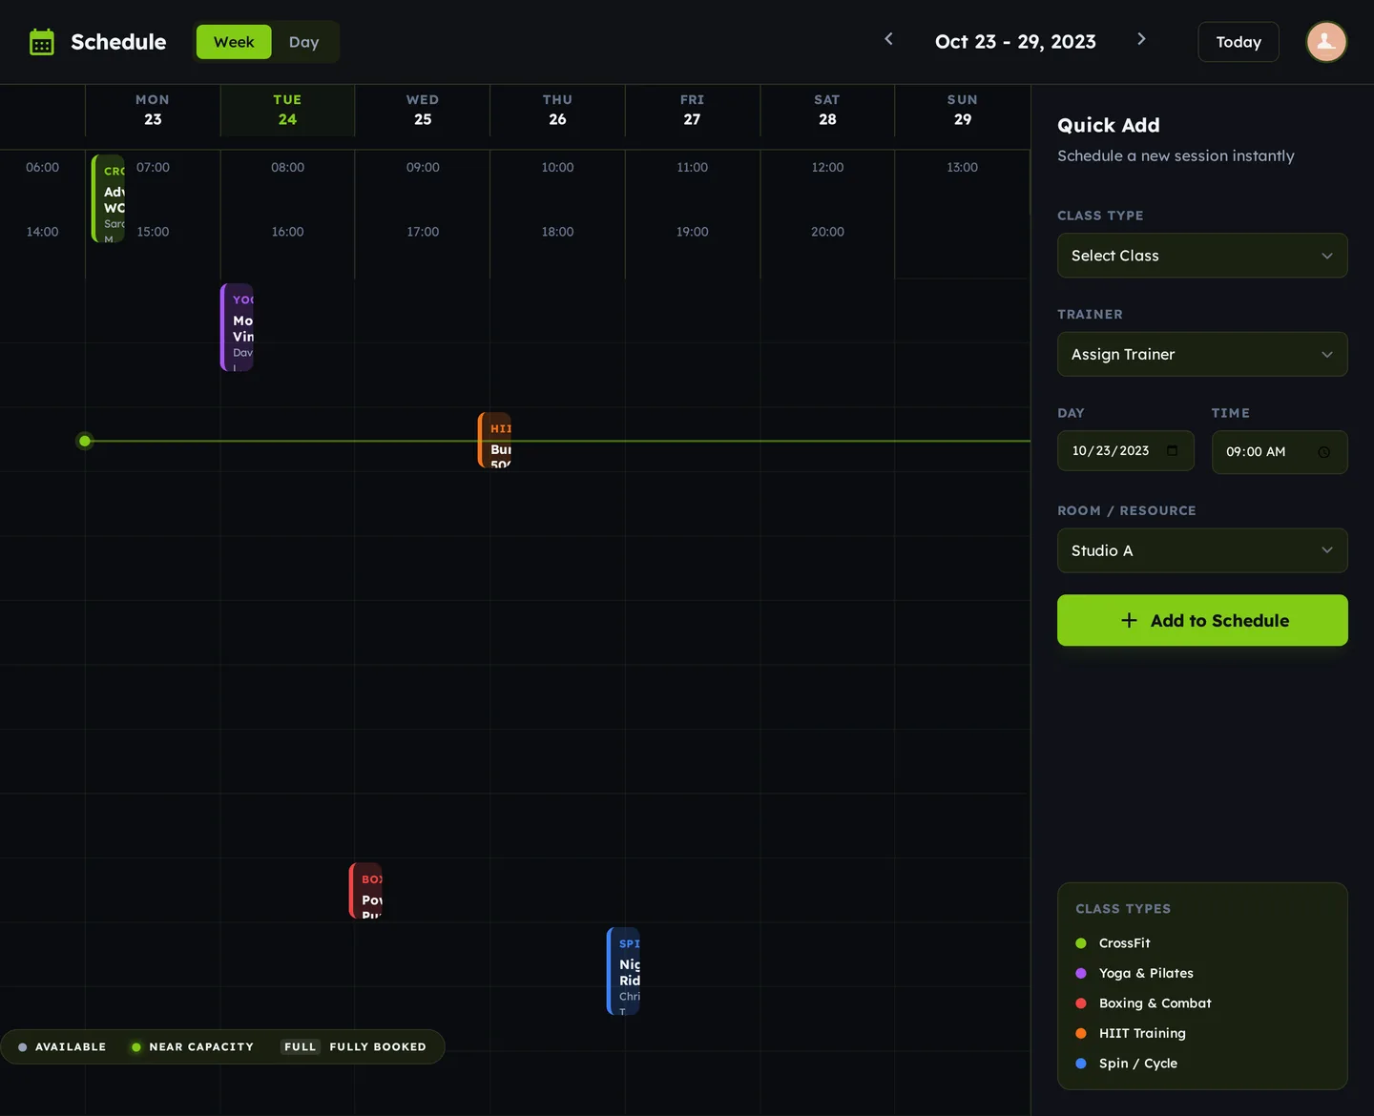The height and width of the screenshot is (1116, 1374).
Task: Expand the Studio A room dropdown
Action: [x=1201, y=550]
